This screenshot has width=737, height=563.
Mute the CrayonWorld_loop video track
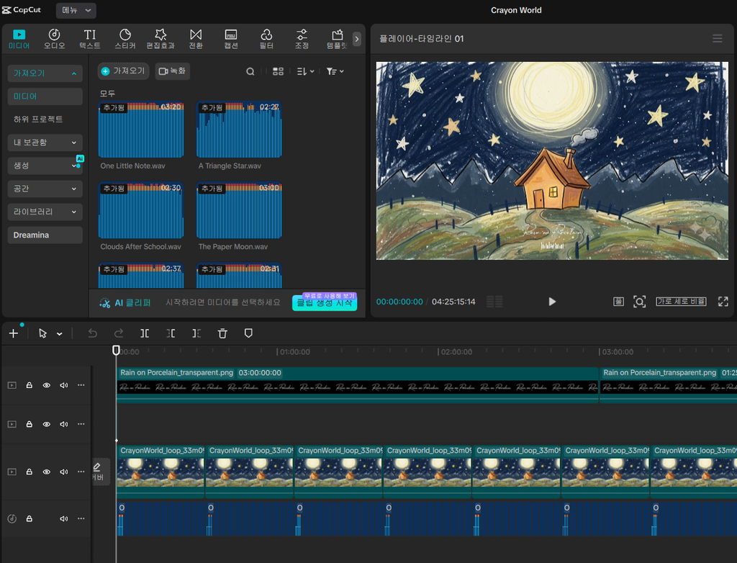(x=64, y=472)
